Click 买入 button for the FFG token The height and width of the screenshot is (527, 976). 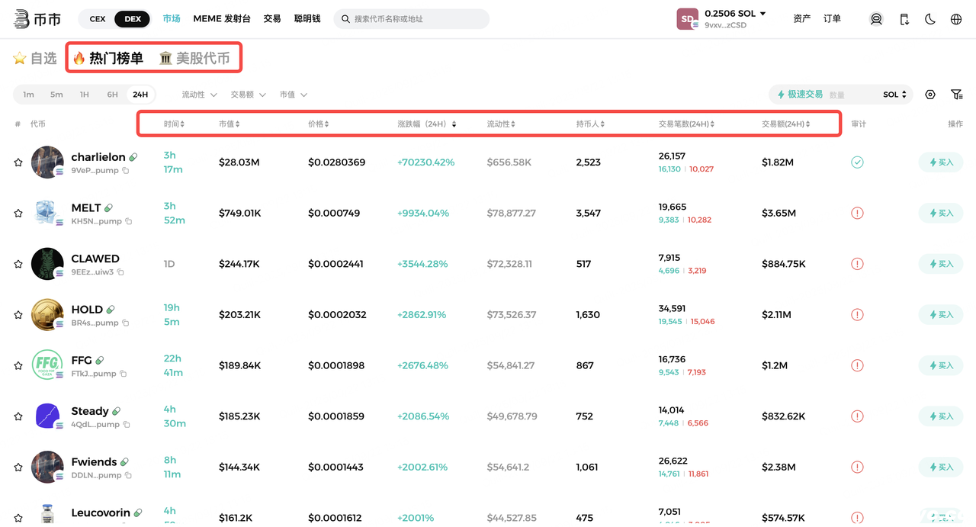click(x=941, y=365)
